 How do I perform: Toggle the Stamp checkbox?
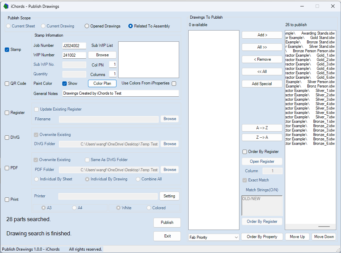13,50
